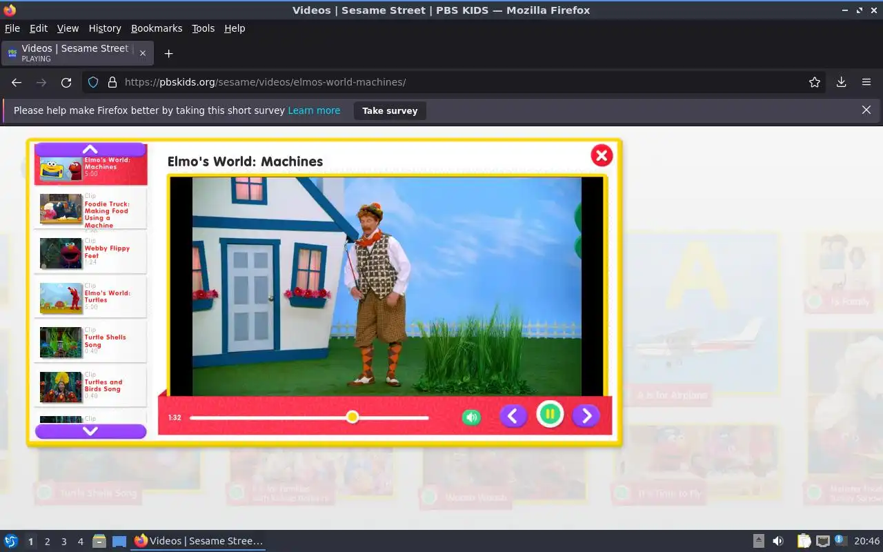Focus Firefox window in taskbar
The image size is (883, 552).
[x=199, y=541]
